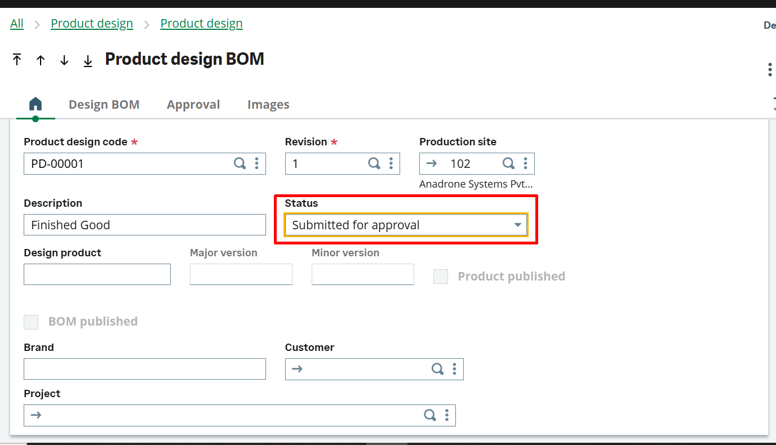
Task: Search icon in Project field
Action: tap(429, 415)
